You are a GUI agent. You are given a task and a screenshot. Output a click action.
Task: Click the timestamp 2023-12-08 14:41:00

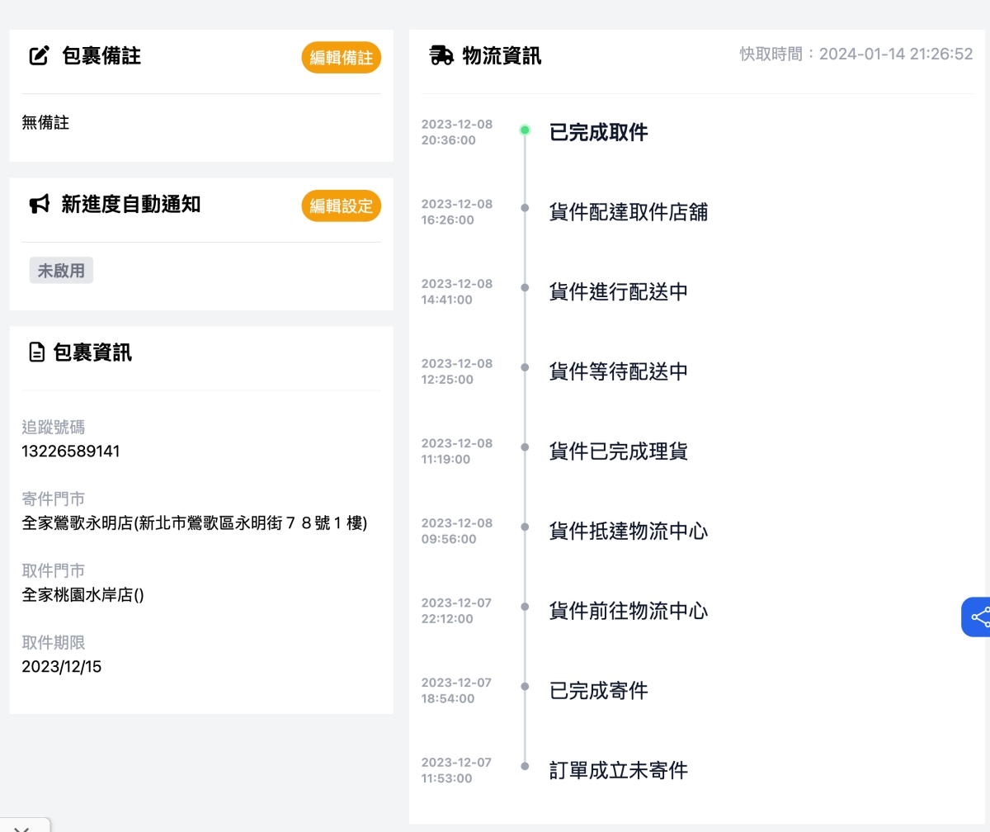(457, 291)
